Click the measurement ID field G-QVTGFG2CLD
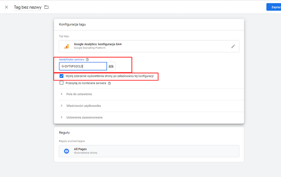 click(x=82, y=66)
